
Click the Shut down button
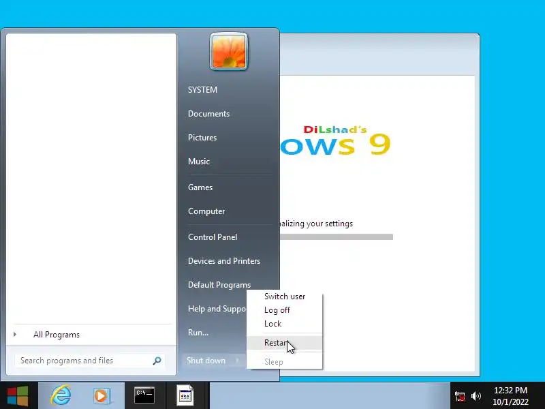click(x=206, y=361)
